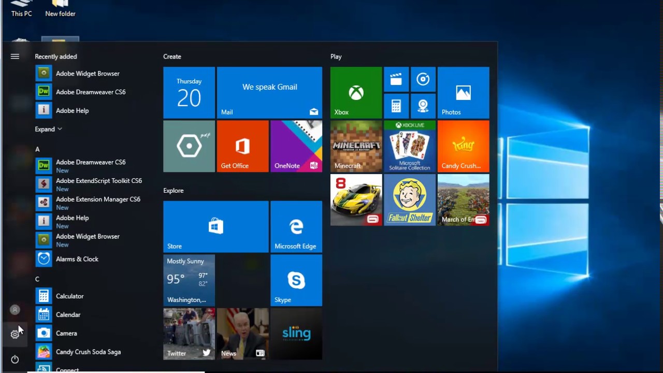Launch the Candy Crush tile
The image size is (663, 373).
(463, 146)
